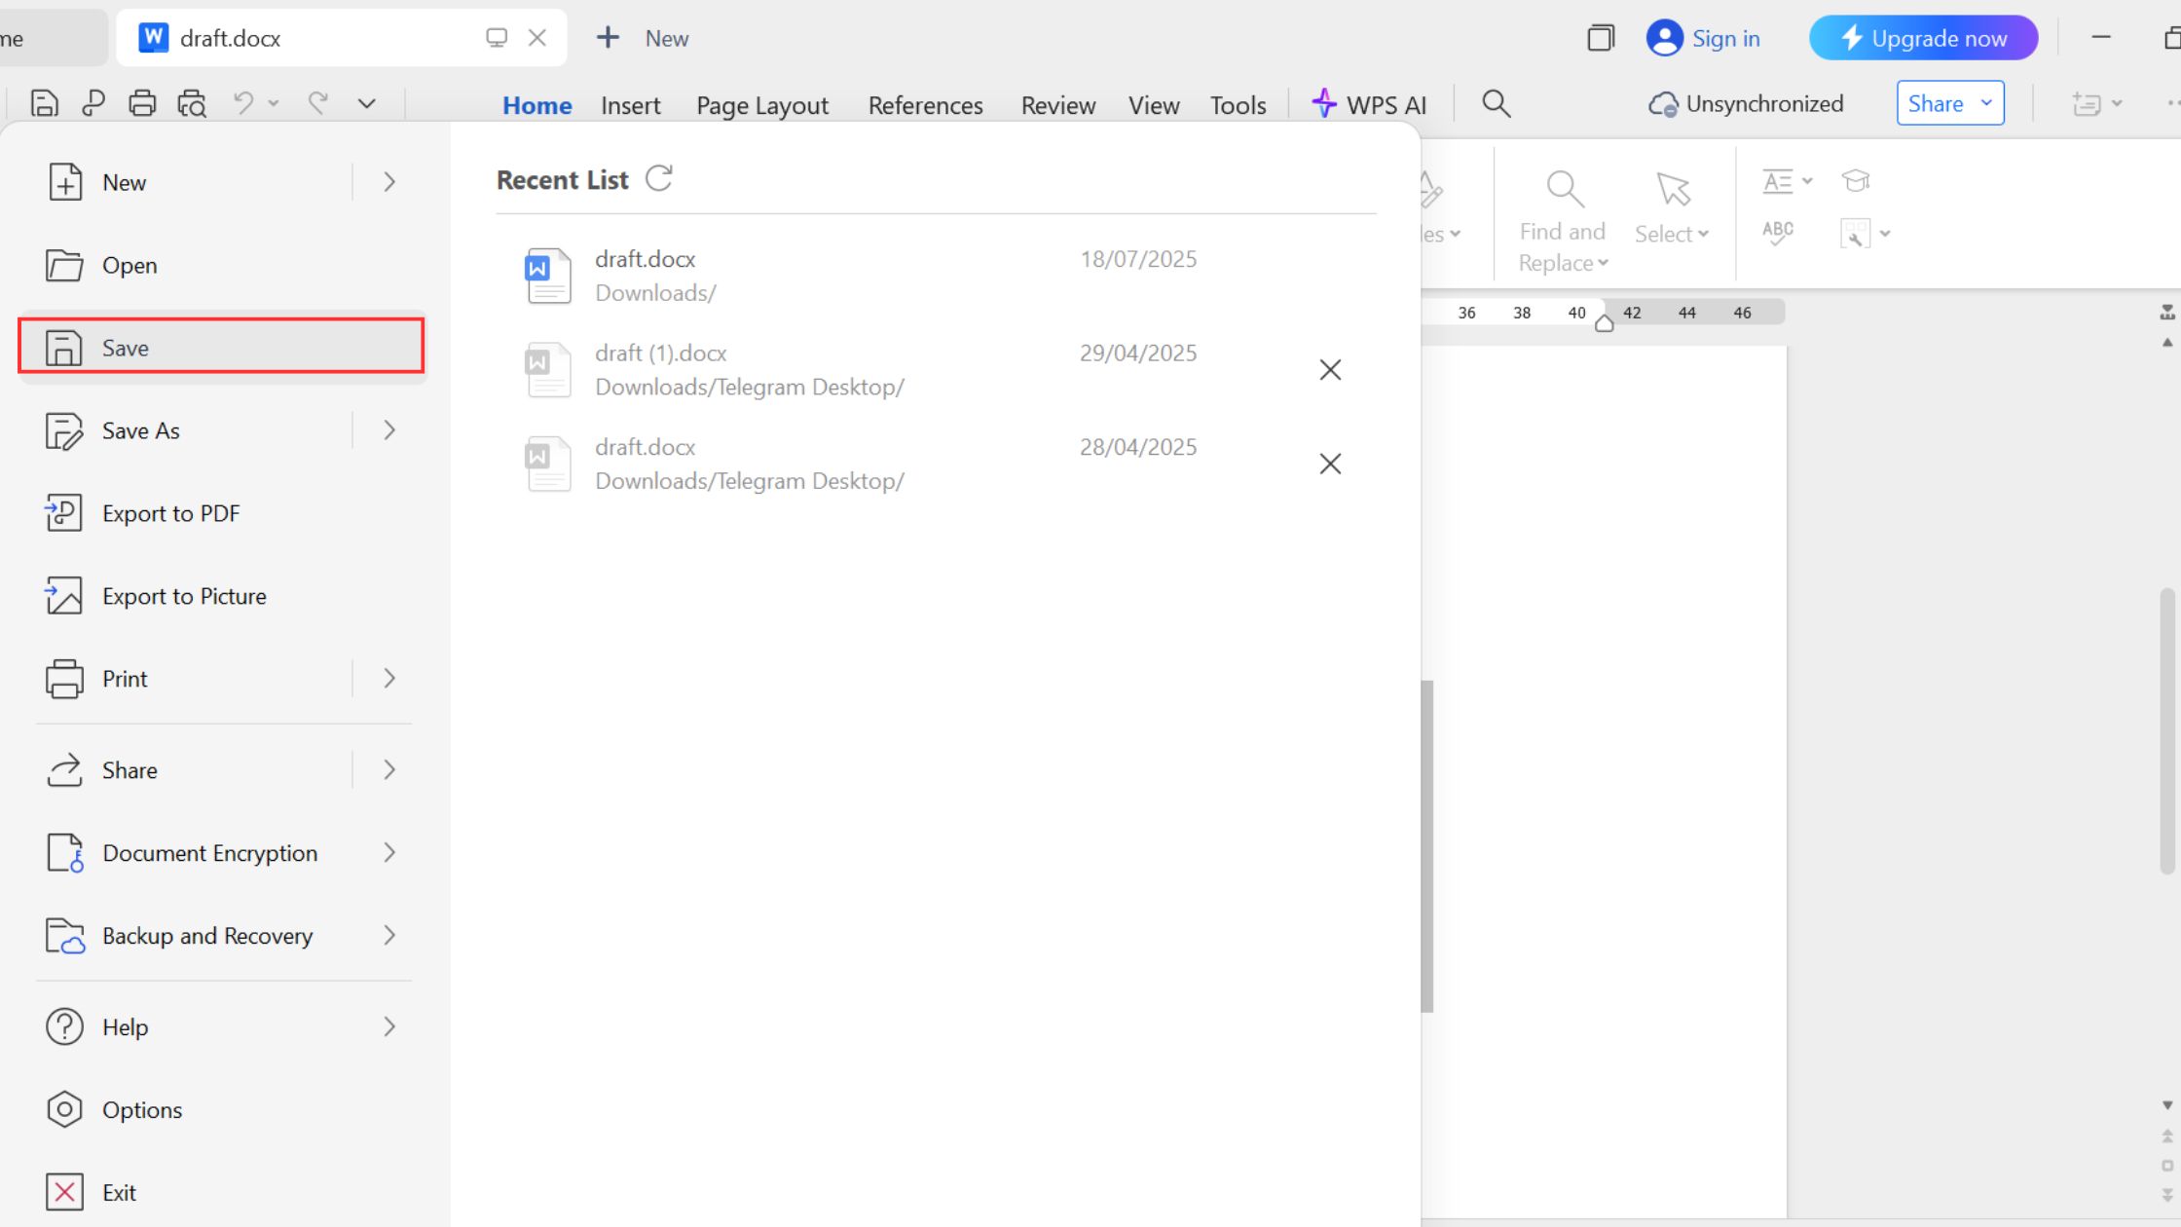The image size is (2181, 1227).
Task: Click the WPS AI sparkle button
Action: (1368, 104)
